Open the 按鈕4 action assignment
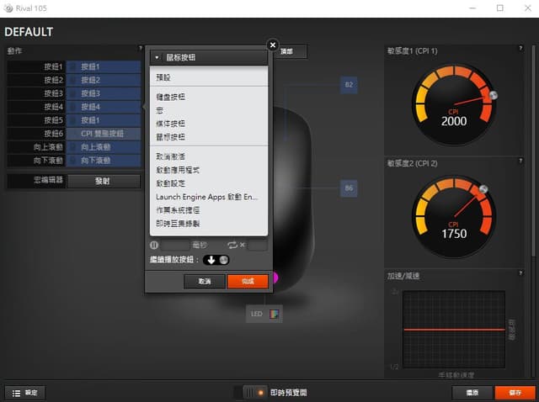 click(104, 107)
